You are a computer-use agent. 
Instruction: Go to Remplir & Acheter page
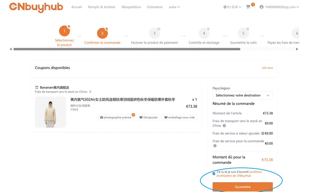point(102,7)
